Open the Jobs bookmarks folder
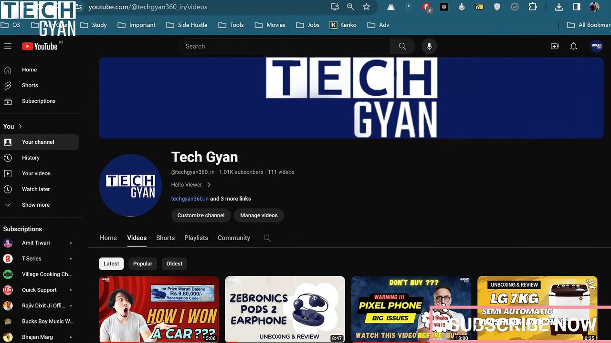 tap(308, 25)
